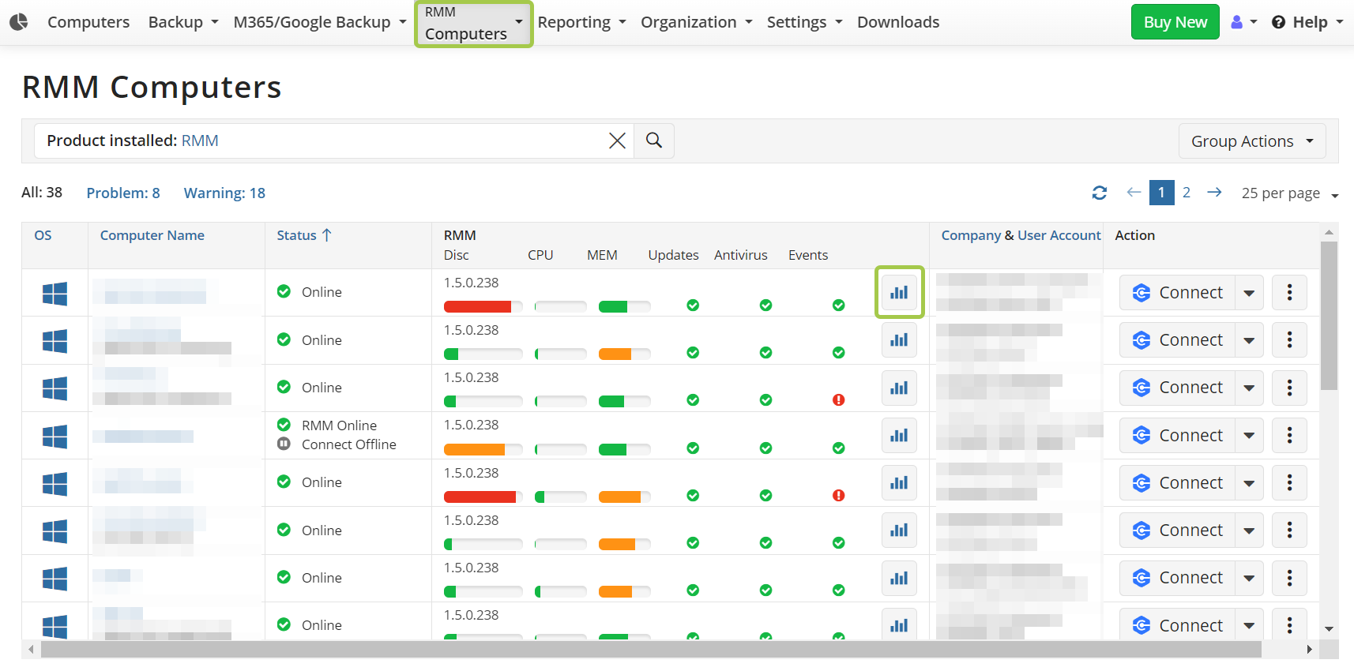Click the Buy New button

(1175, 22)
